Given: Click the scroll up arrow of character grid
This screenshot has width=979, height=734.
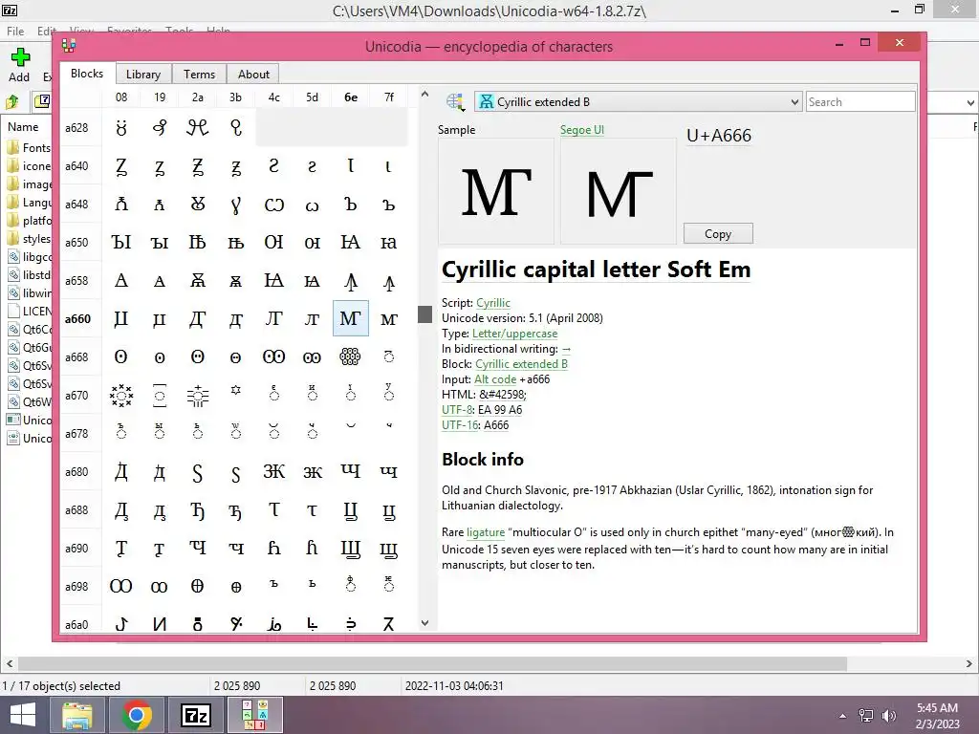Looking at the screenshot, I should click(x=425, y=95).
